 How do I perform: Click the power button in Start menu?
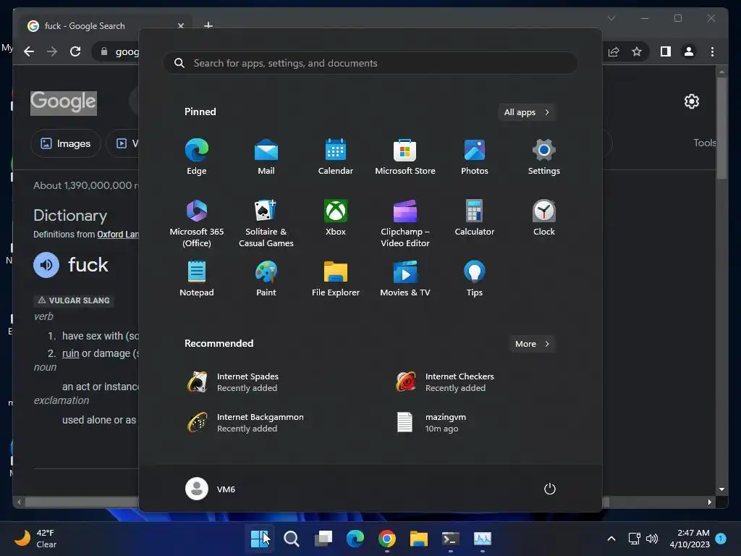(x=550, y=489)
